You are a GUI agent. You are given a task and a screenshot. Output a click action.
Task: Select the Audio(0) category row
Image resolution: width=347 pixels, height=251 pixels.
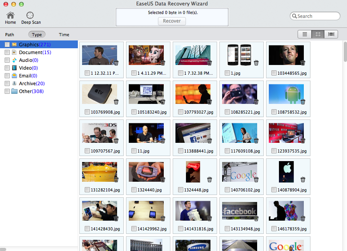coord(39,60)
